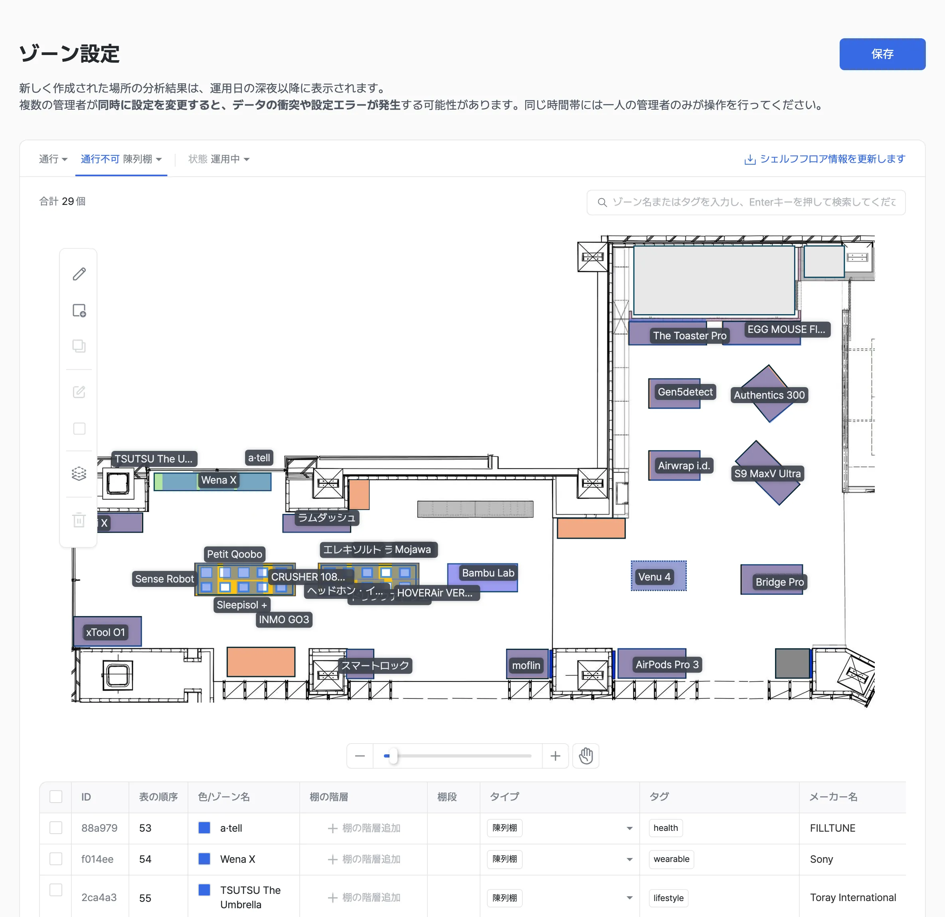945x917 pixels.
Task: Activate the hand pan tool
Action: 586,756
